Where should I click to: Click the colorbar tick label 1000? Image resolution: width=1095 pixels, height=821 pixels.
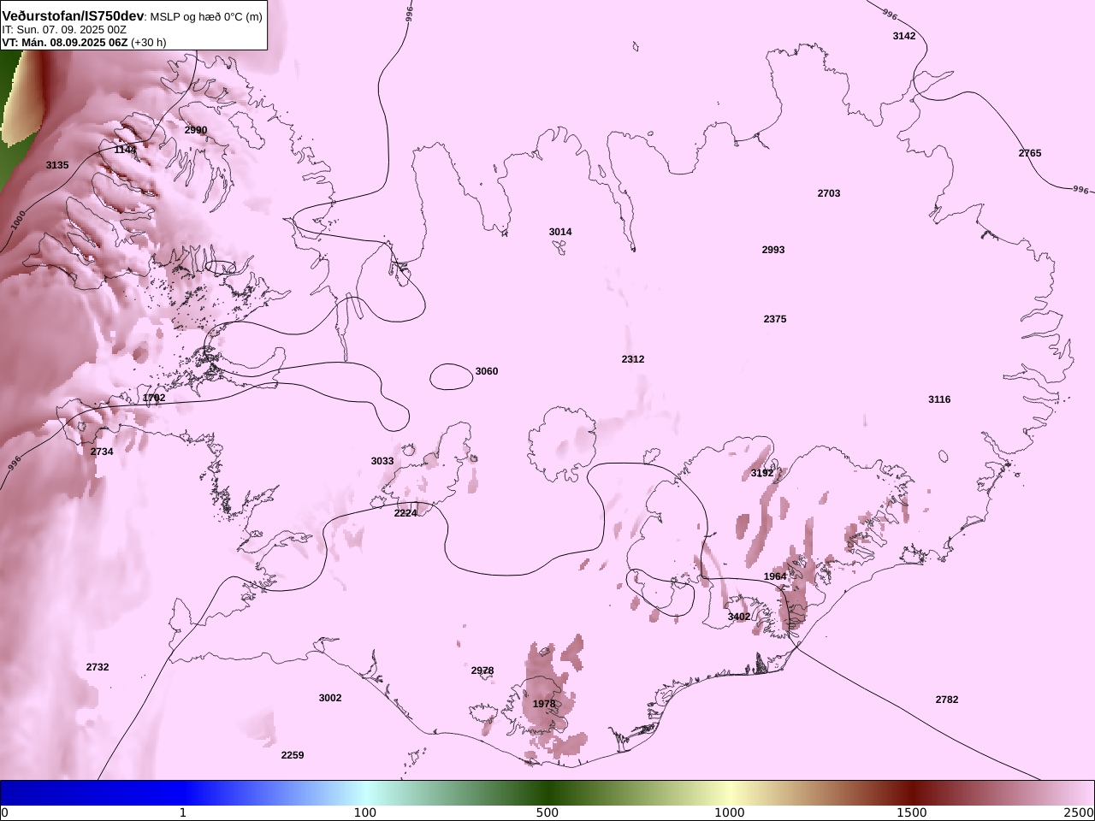point(730,812)
